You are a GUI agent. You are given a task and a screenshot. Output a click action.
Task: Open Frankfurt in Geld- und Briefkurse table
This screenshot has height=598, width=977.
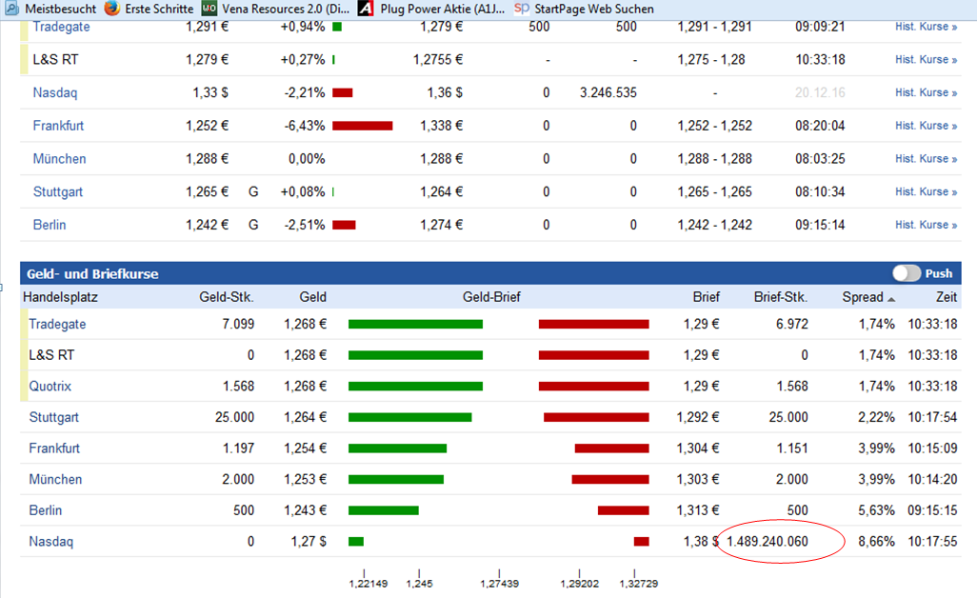tap(54, 448)
